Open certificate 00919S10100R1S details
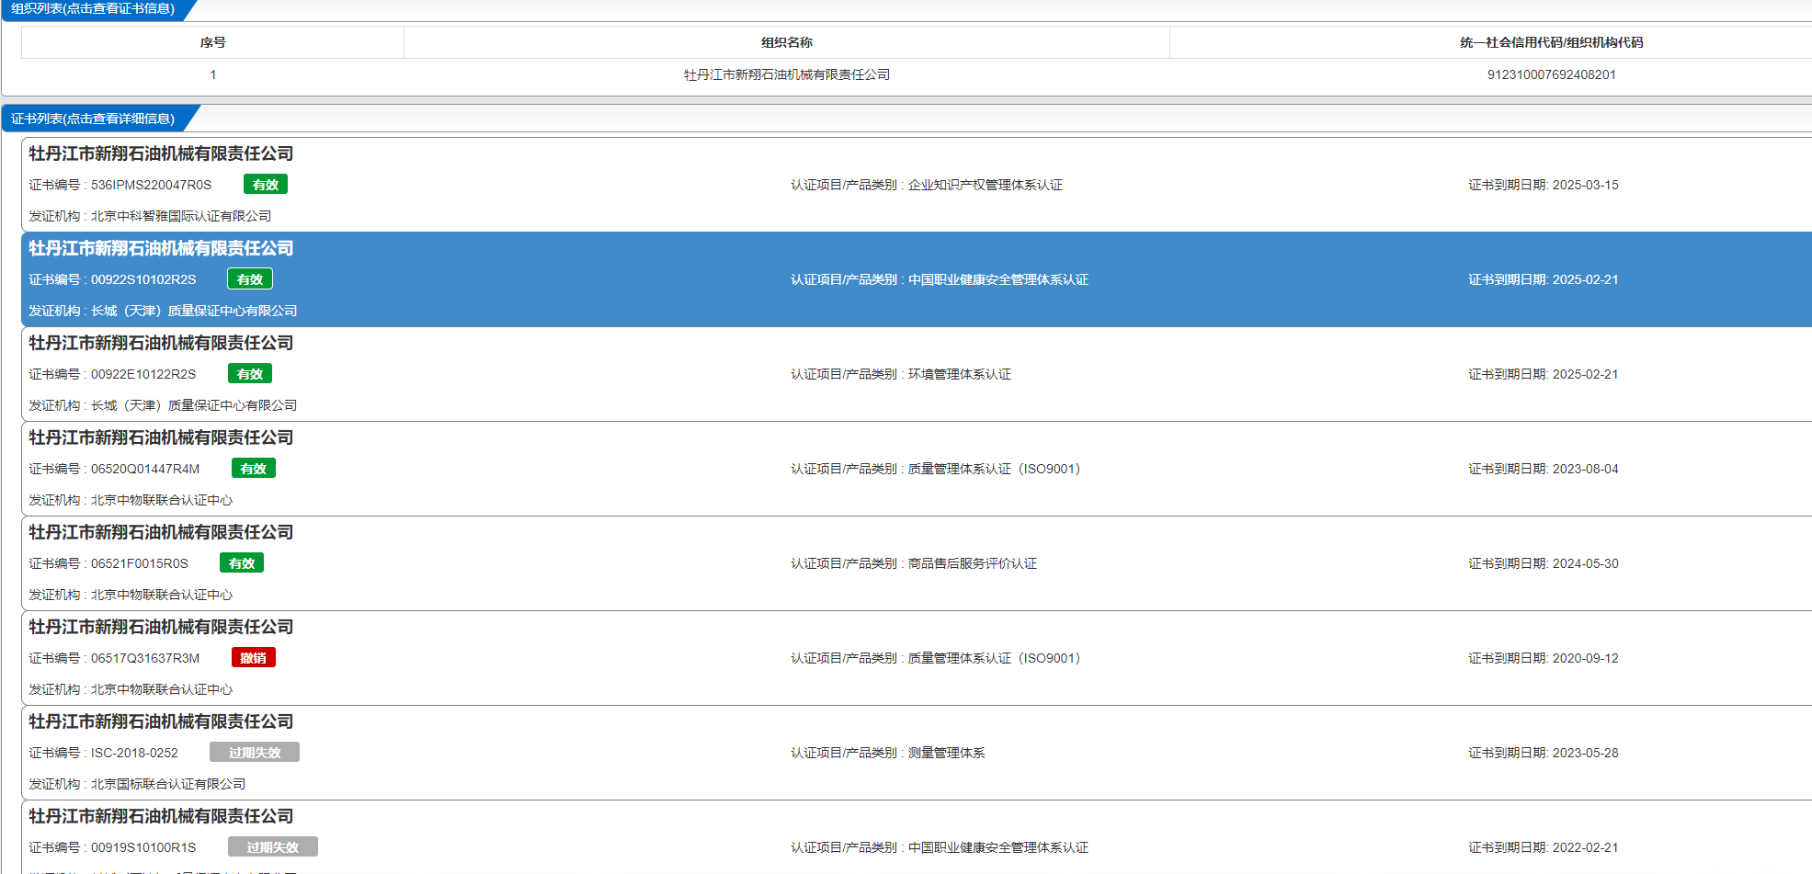Image resolution: width=1812 pixels, height=874 pixels. (x=143, y=847)
